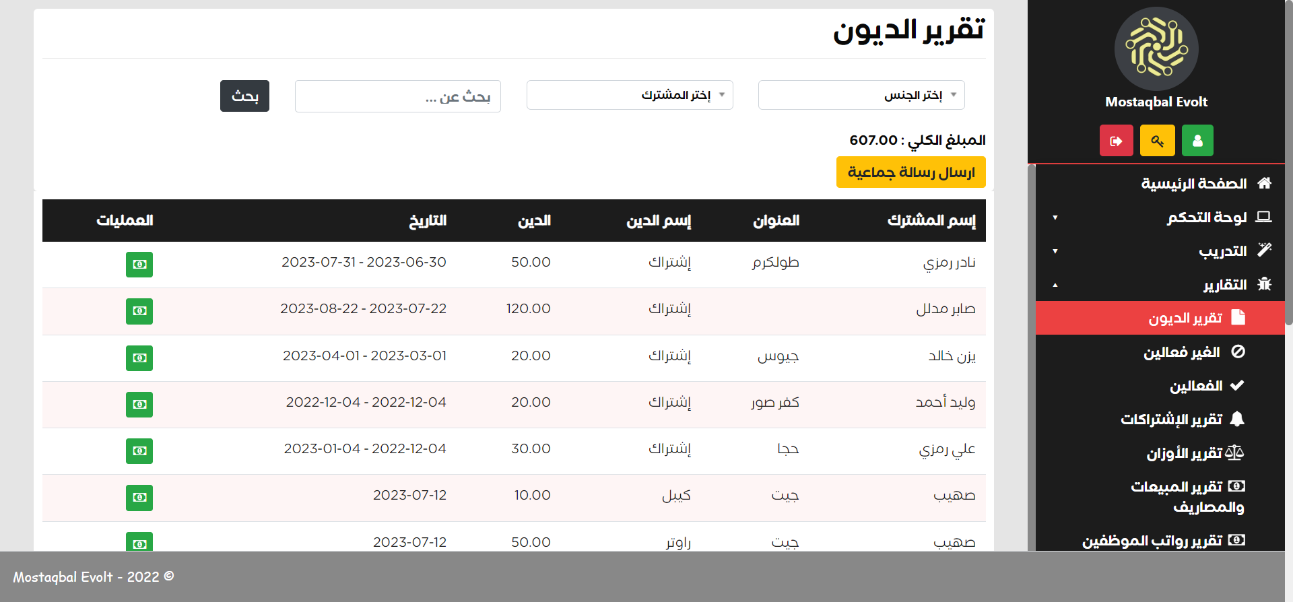Click the red logout icon button
Screen dimensions: 1293x602
click(1116, 141)
